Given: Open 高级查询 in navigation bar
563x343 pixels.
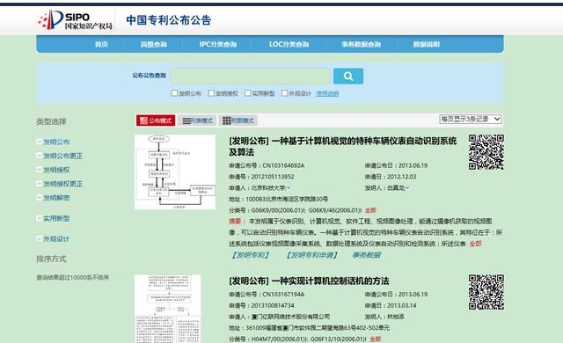Looking at the screenshot, I should point(154,44).
